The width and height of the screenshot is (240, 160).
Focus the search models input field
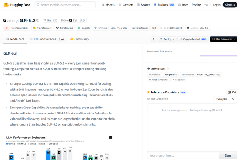[65, 5]
